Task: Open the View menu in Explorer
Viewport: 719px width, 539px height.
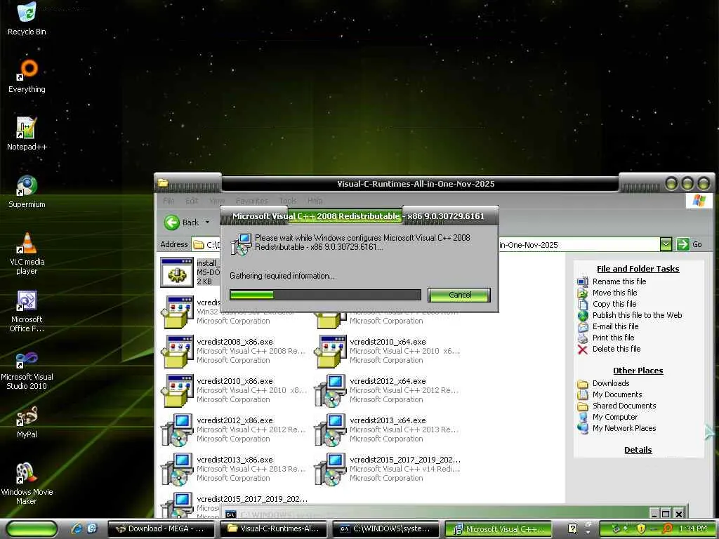Action: click(217, 201)
